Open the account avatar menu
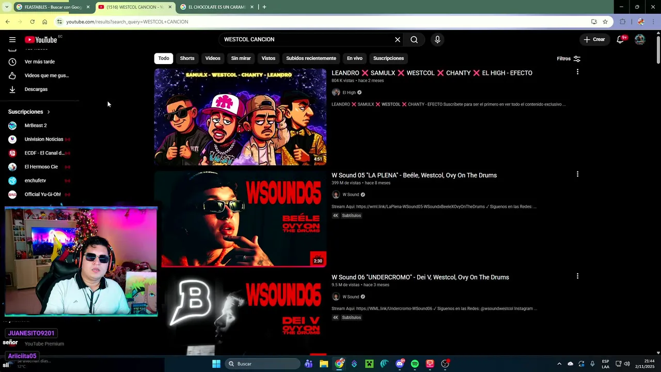 (640, 39)
